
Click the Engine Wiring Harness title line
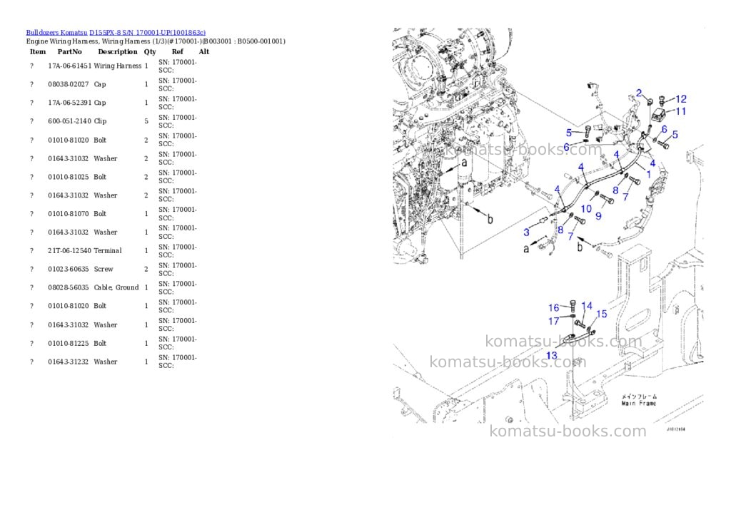[156, 41]
